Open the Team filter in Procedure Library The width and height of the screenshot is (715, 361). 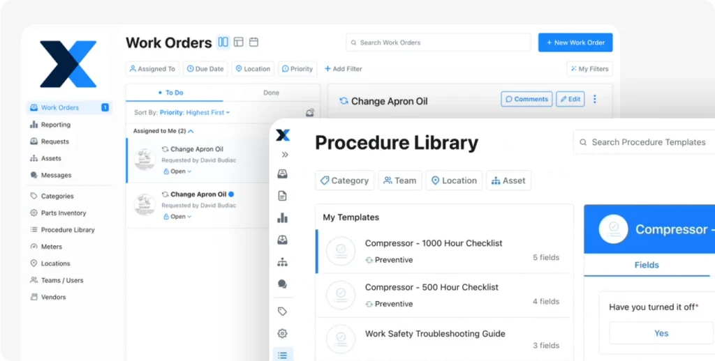400,180
